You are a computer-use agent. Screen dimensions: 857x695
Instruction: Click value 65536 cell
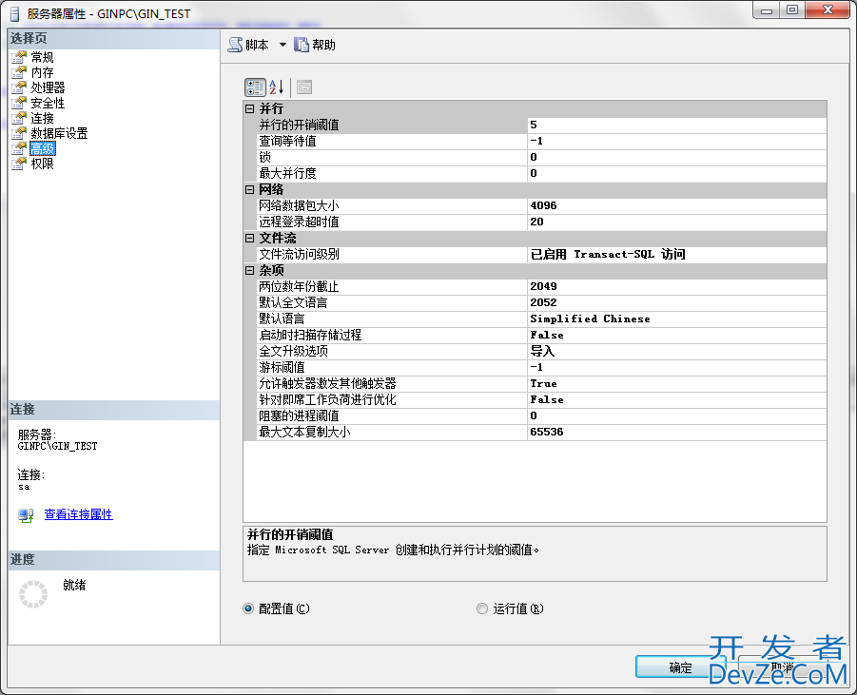(x=677, y=432)
